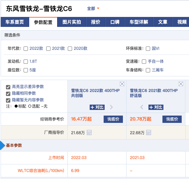
Task: Check the 三厢车 body structure filter
Action: 148,70
